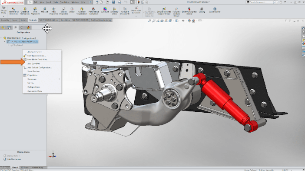Click Apply Scene in view toolbar
The image size is (305, 171).
point(193,21)
